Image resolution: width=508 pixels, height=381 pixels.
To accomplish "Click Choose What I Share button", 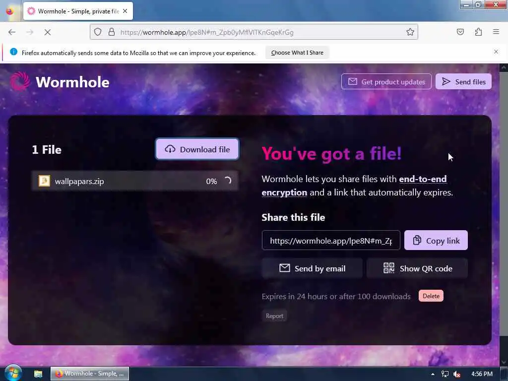I will point(297,53).
